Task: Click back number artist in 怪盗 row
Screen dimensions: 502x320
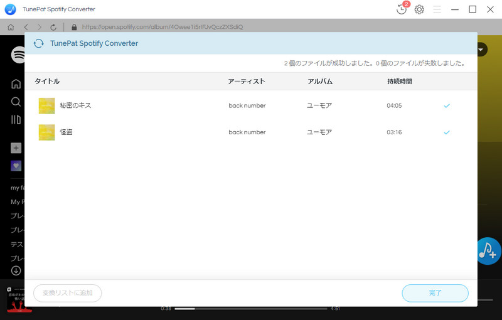Action: (x=247, y=132)
